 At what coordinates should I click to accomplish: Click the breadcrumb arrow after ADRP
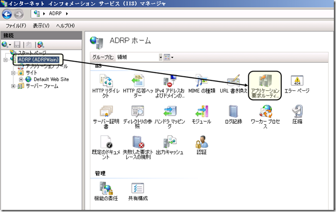tap(67, 14)
